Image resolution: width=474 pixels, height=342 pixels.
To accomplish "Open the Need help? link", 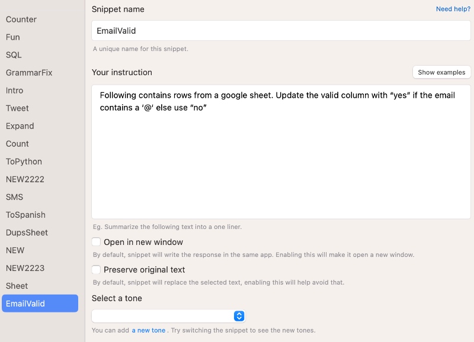I will pos(453,9).
